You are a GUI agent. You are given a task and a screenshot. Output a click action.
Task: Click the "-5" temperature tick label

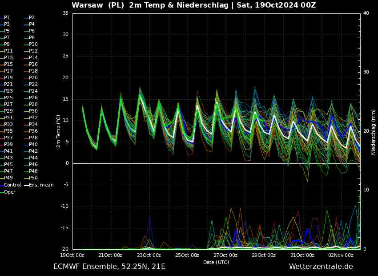[x=66, y=185]
